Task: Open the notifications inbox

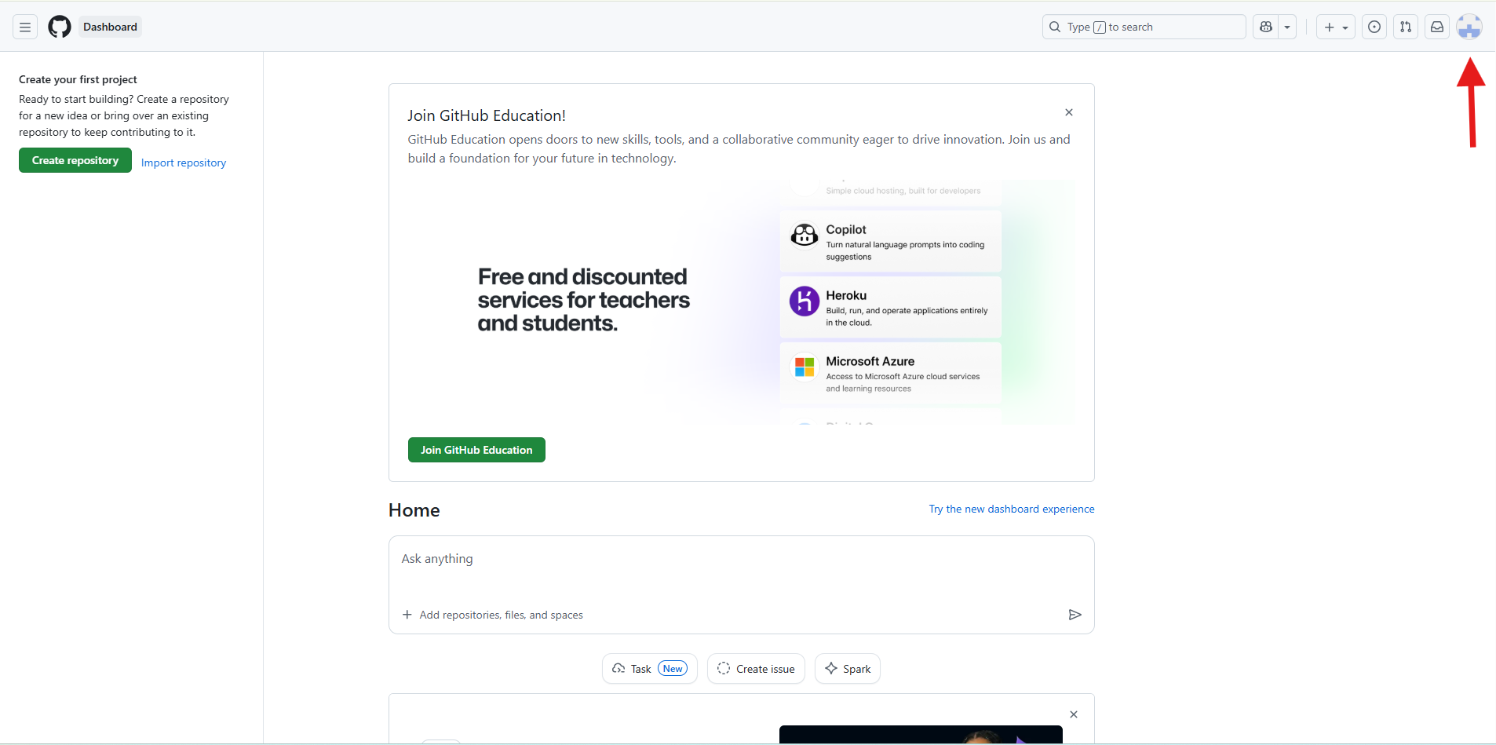Action: 1437,27
